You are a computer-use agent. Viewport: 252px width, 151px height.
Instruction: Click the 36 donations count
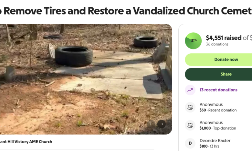pos(217,44)
